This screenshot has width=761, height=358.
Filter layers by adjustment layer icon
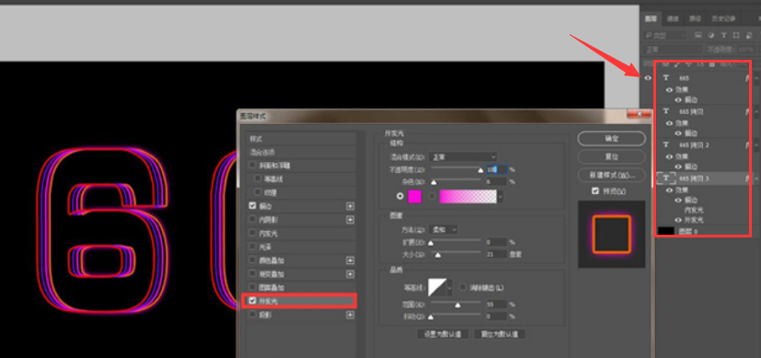(711, 35)
